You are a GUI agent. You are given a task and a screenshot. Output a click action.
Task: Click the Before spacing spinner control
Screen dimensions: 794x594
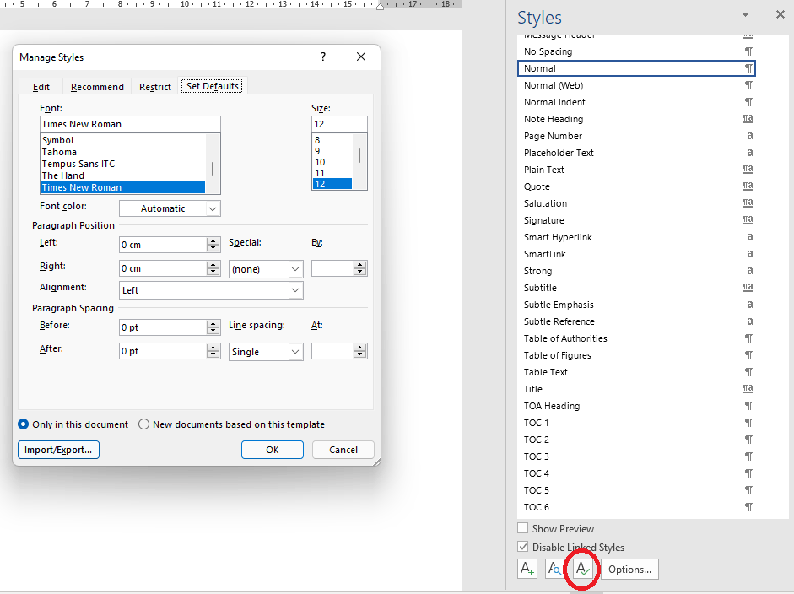tap(213, 327)
